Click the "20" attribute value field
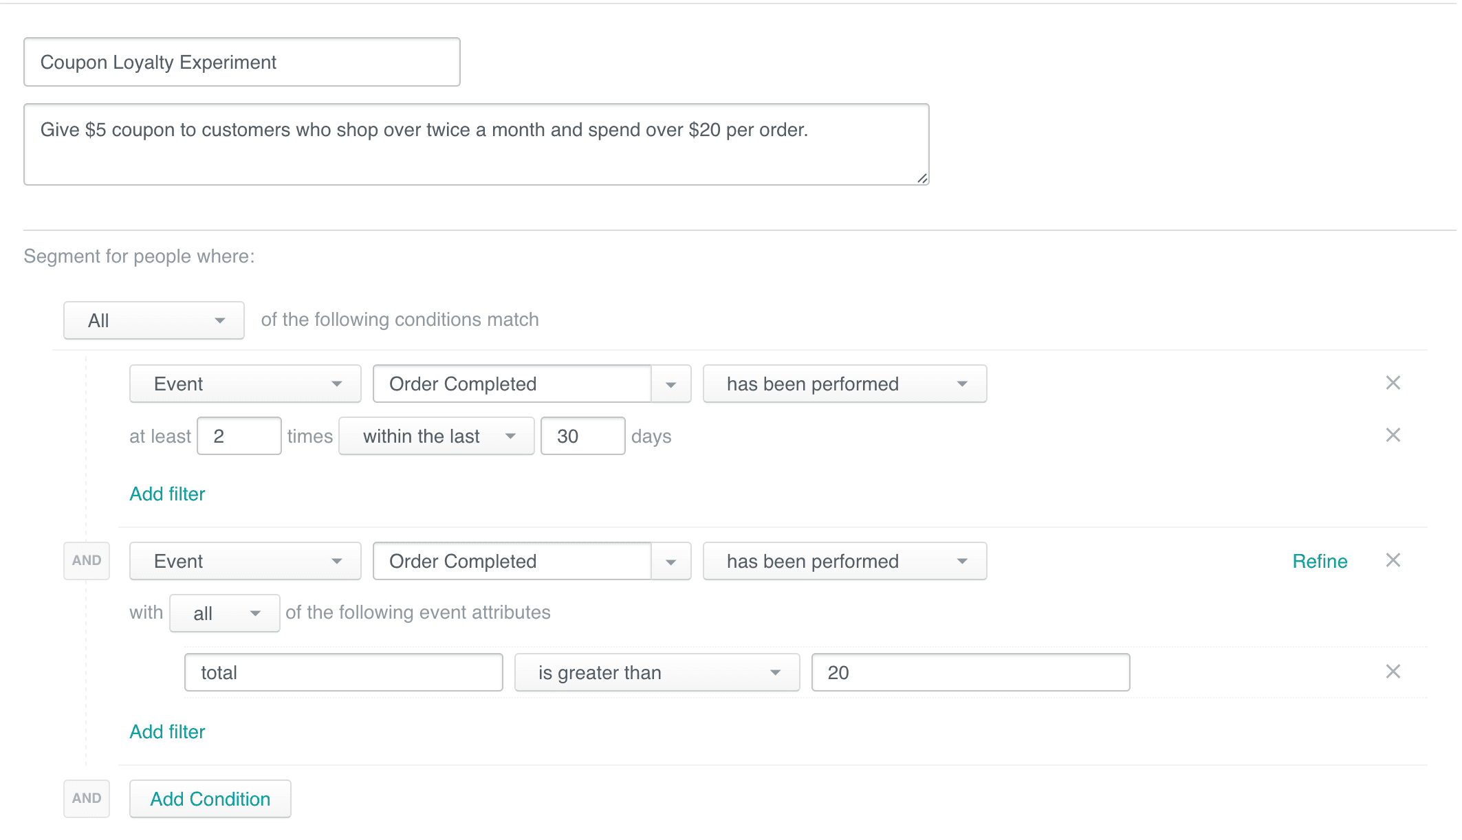 (x=970, y=672)
